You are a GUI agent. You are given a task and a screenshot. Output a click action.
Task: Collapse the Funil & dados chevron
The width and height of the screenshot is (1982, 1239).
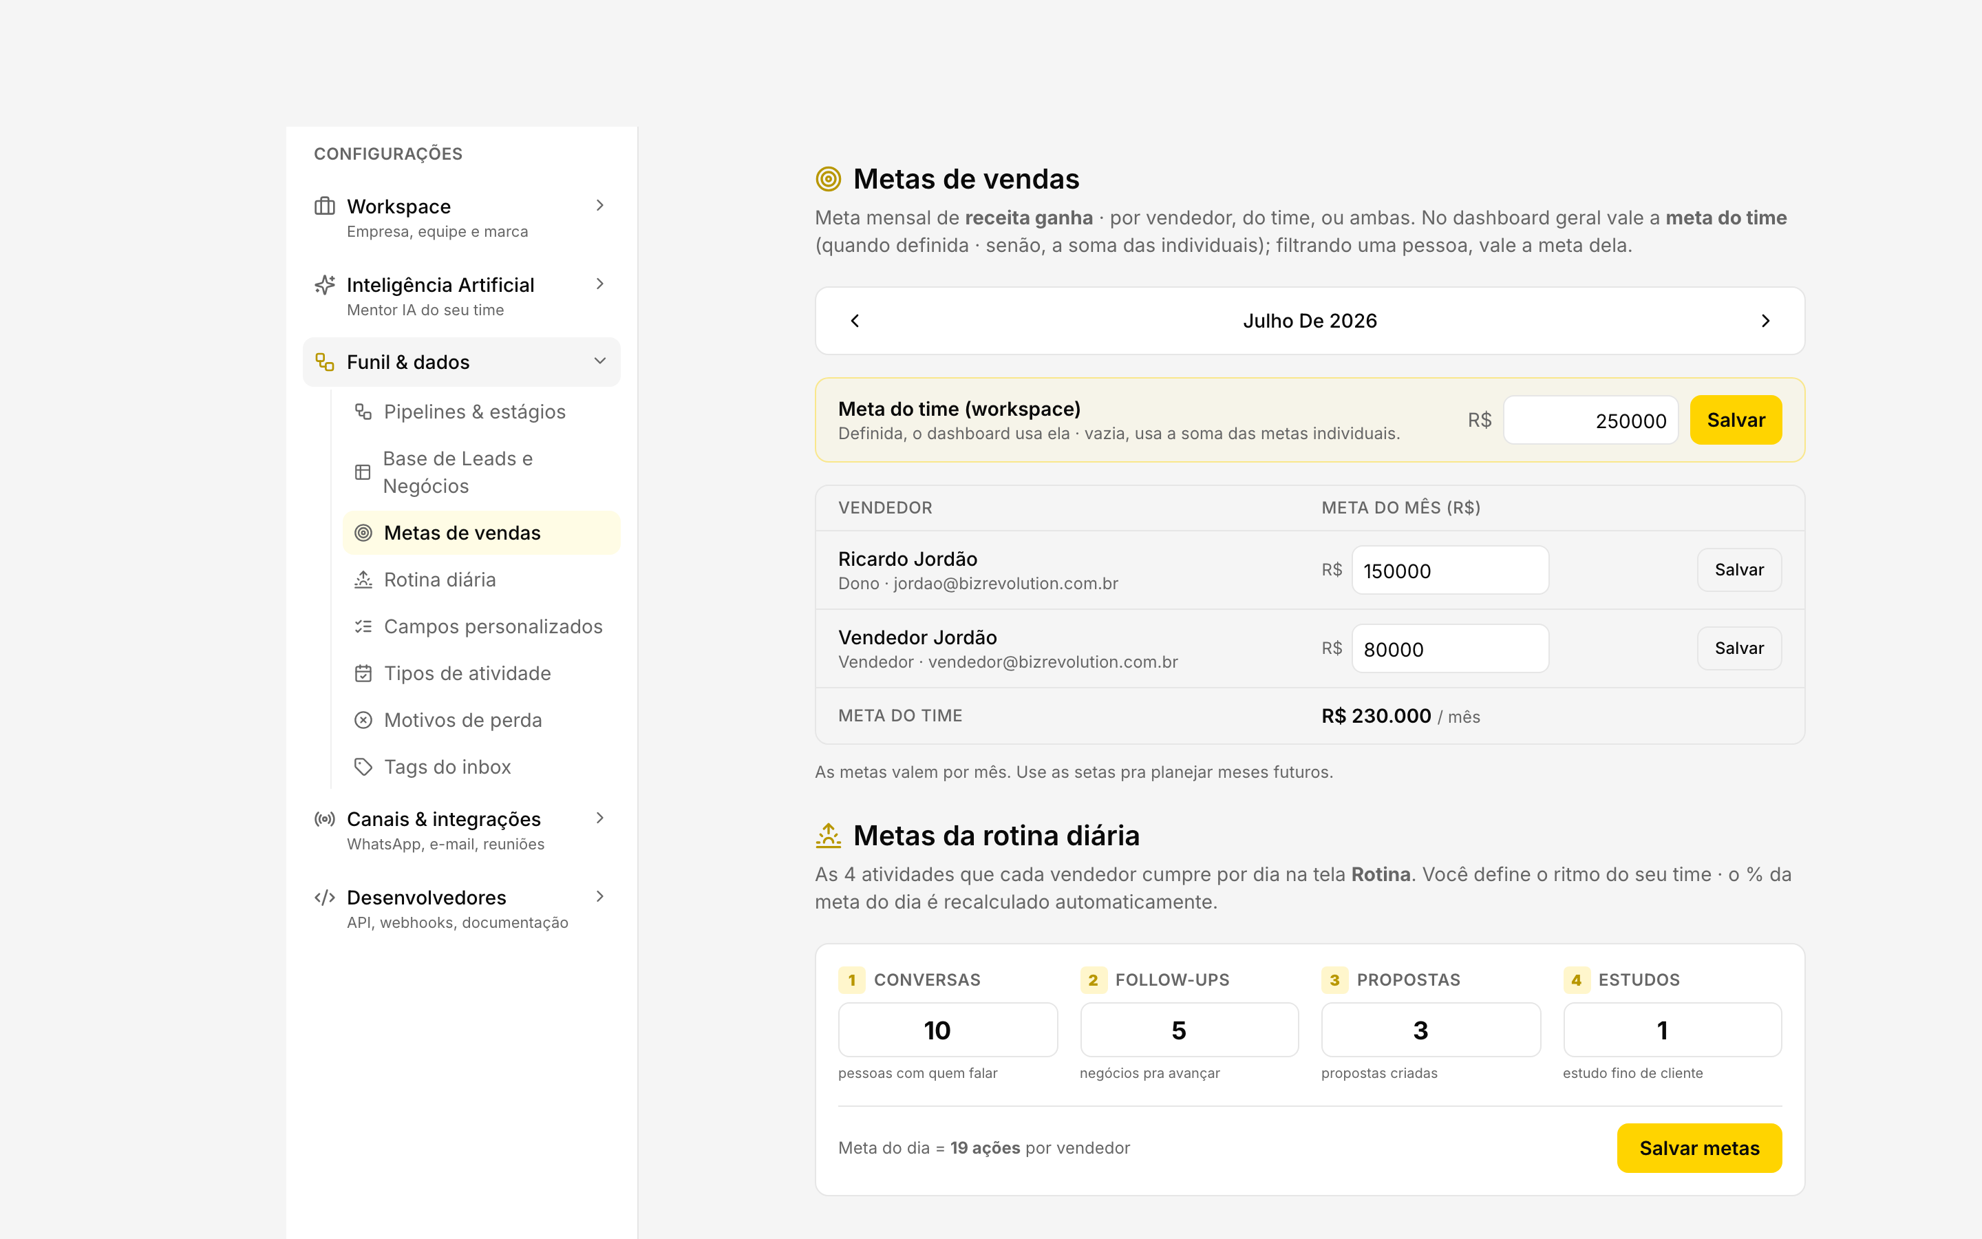(599, 361)
